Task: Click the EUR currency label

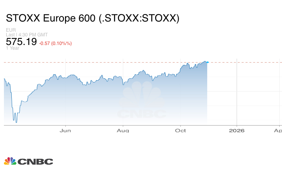Action: pyautogui.click(x=10, y=30)
